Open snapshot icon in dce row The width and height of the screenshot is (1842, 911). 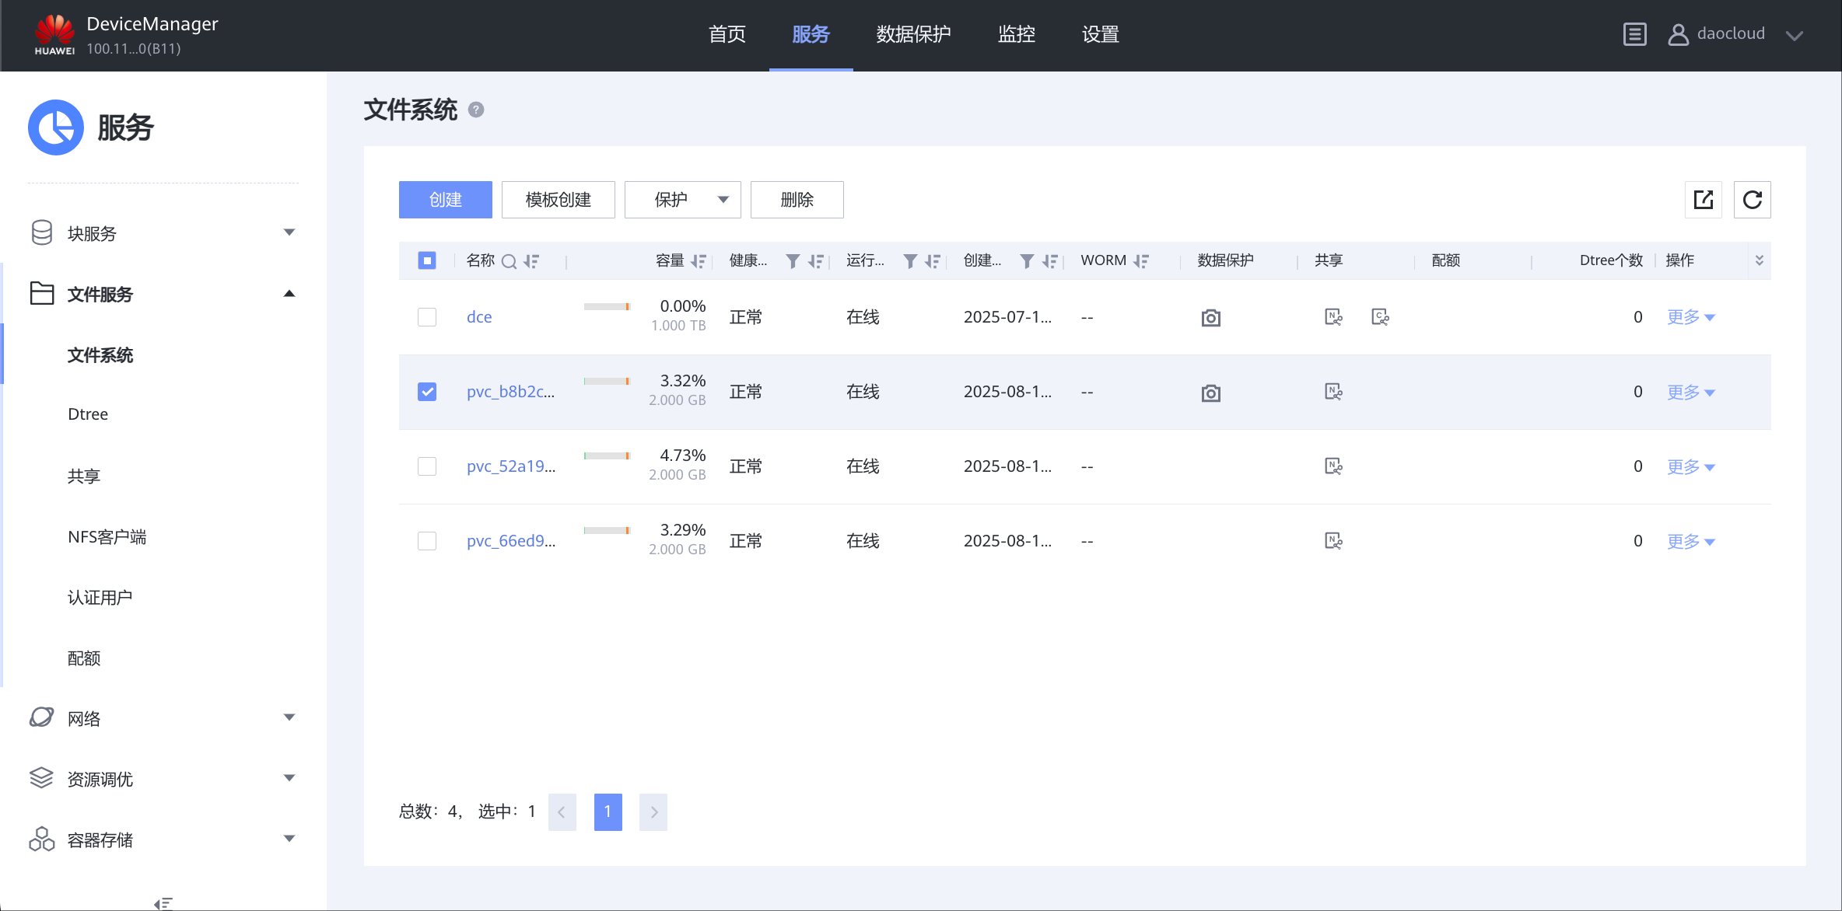coord(1210,317)
